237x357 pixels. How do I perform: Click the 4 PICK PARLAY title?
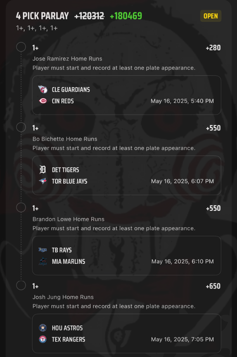pos(42,16)
